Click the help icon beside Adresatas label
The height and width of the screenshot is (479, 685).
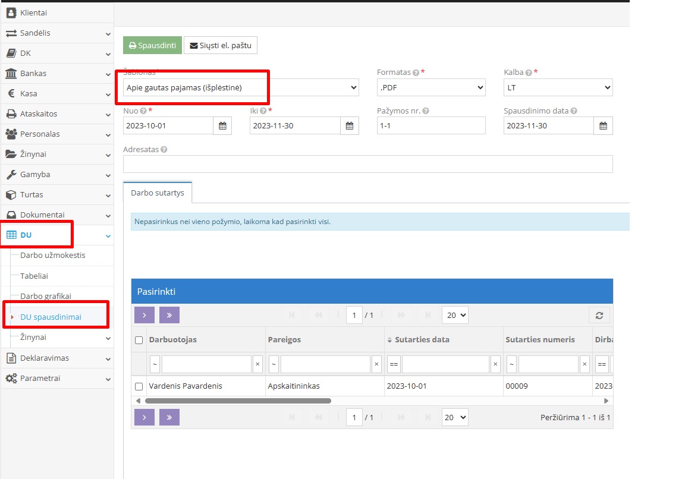point(164,150)
